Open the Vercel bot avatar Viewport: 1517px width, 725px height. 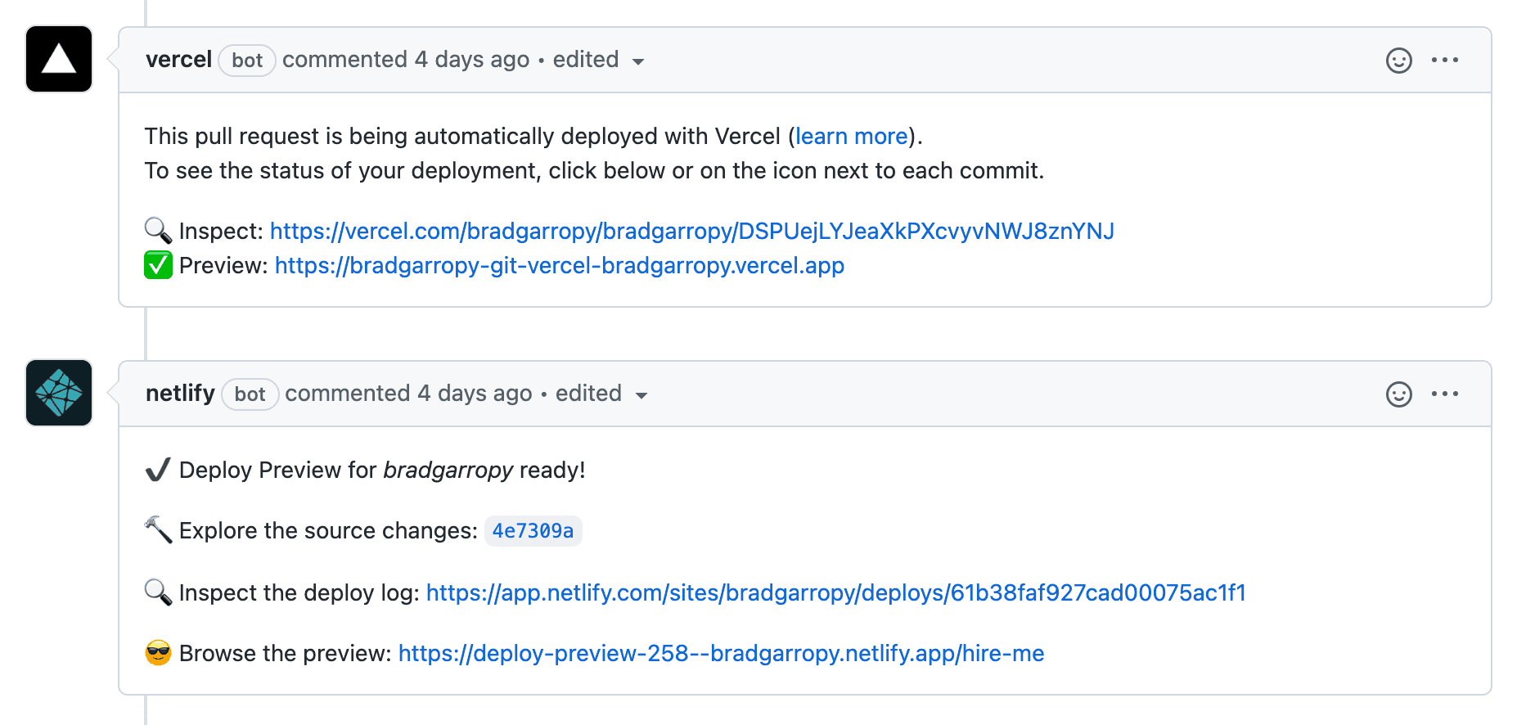(59, 59)
